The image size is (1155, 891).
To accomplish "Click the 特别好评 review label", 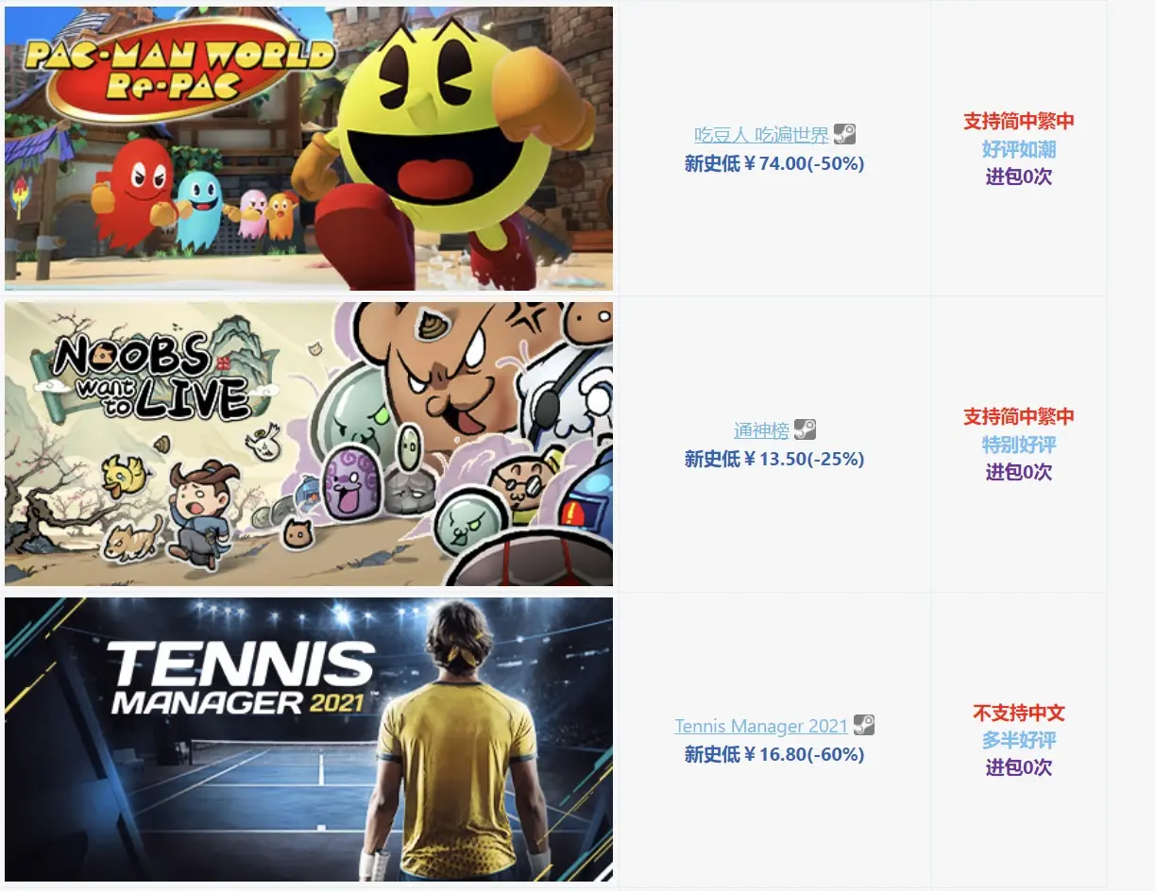I will point(1019,445).
